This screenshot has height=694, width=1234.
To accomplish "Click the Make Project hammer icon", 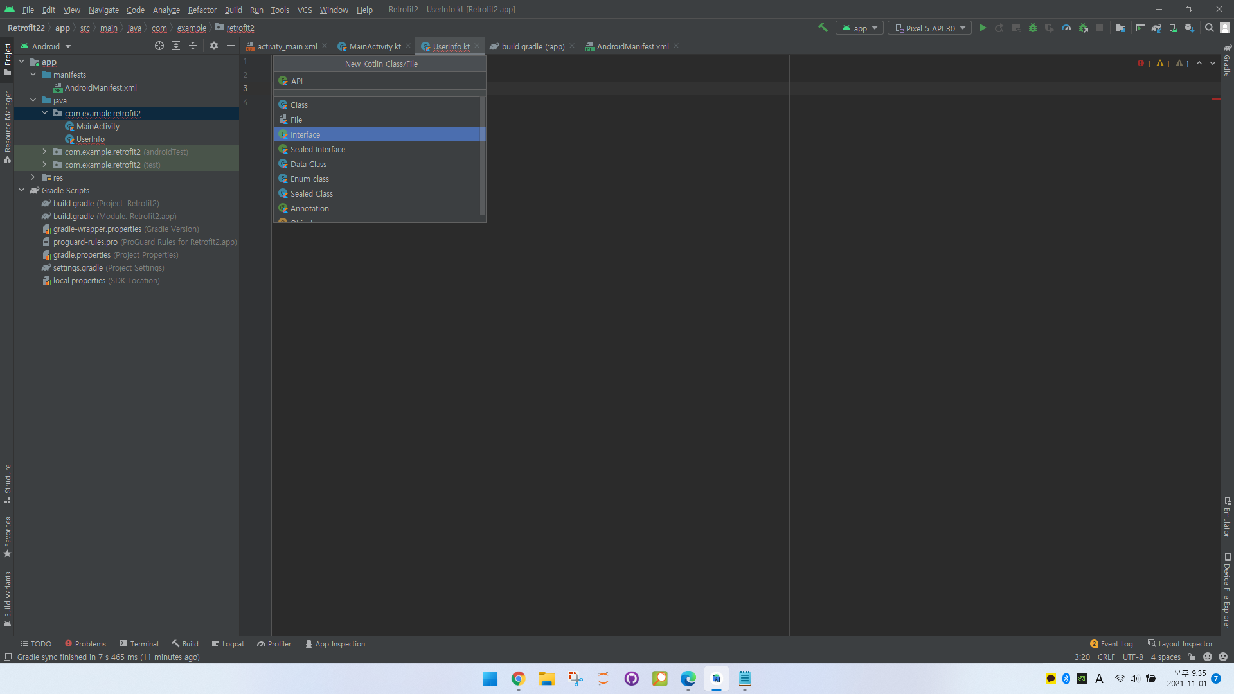I will (823, 28).
